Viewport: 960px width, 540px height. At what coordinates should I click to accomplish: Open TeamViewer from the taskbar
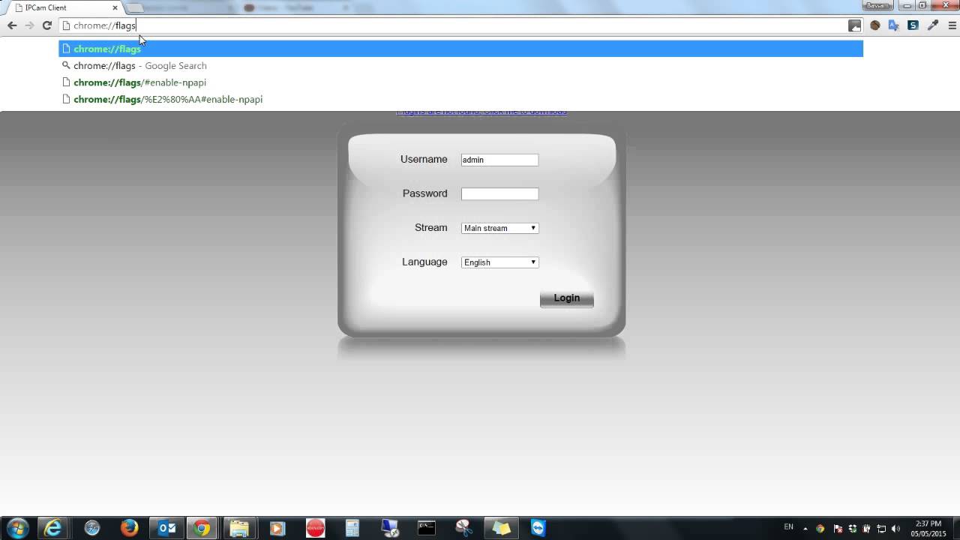coord(538,528)
